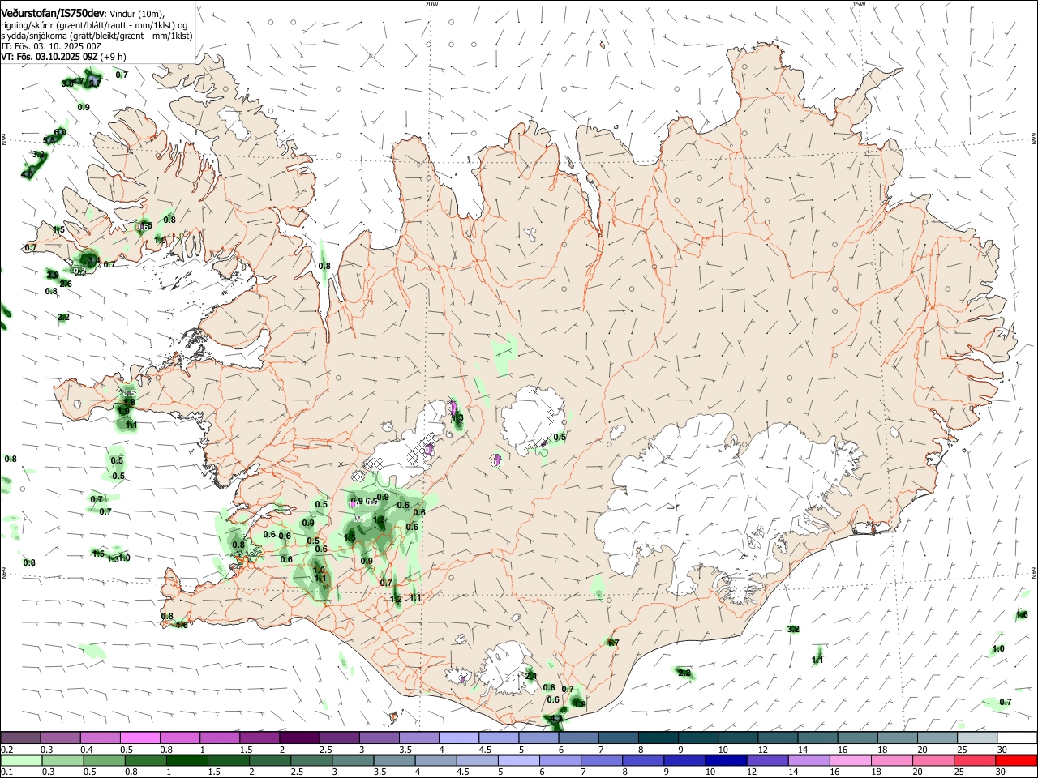1038x778 pixels.
Task: Choose the navy blue 10 swatch in bottom legend
Action: point(726,760)
